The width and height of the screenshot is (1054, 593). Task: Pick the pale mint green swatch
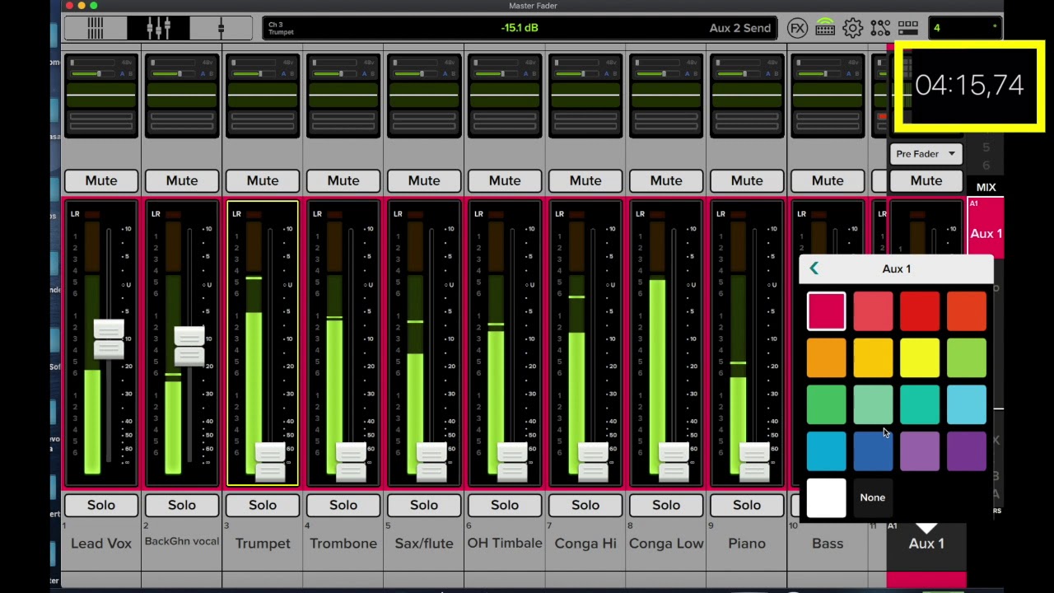[x=873, y=405]
